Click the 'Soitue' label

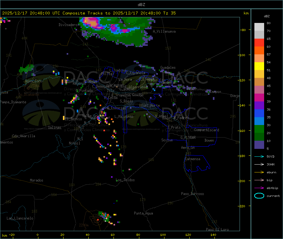167,140
